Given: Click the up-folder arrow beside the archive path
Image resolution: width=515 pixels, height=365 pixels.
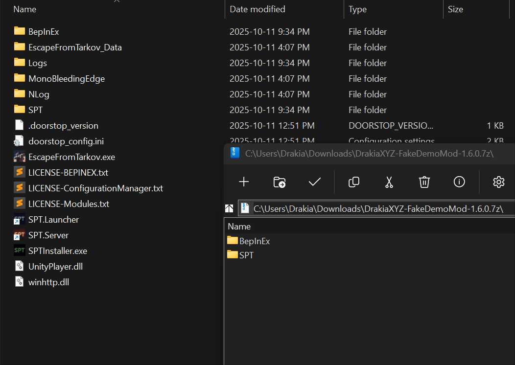Looking at the screenshot, I should [x=229, y=208].
